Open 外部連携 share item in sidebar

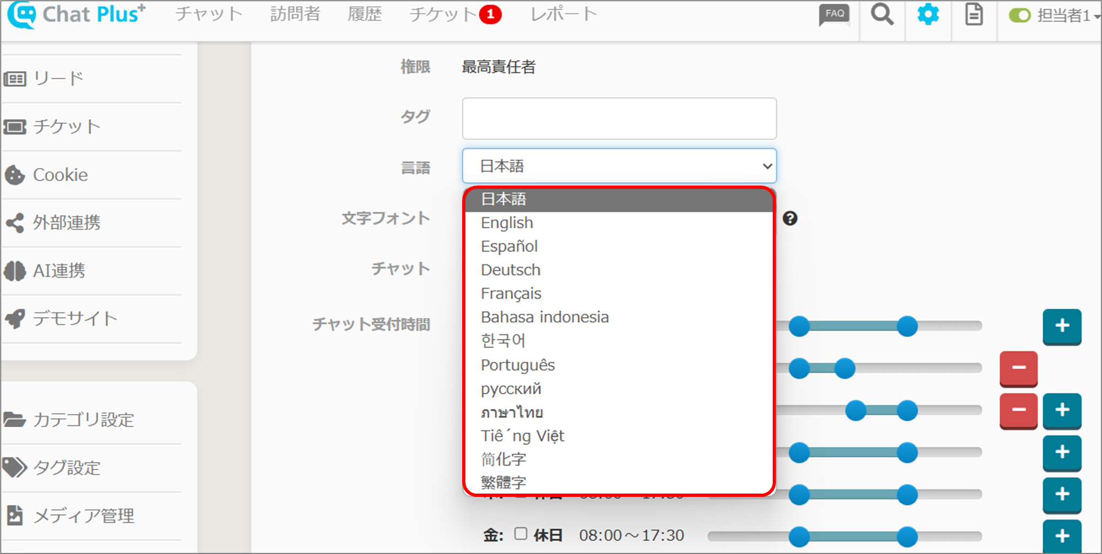[66, 223]
